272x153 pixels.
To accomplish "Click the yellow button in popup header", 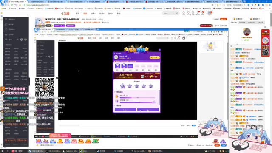I will [154, 57].
